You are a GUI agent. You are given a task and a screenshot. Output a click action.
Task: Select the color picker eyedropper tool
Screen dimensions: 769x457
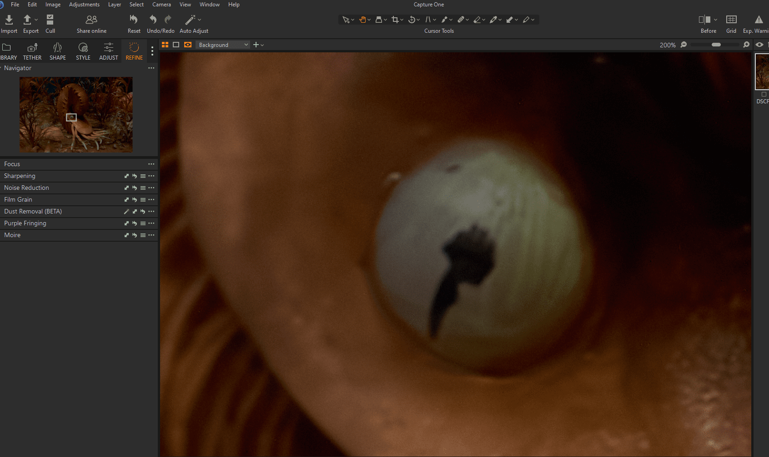point(493,20)
